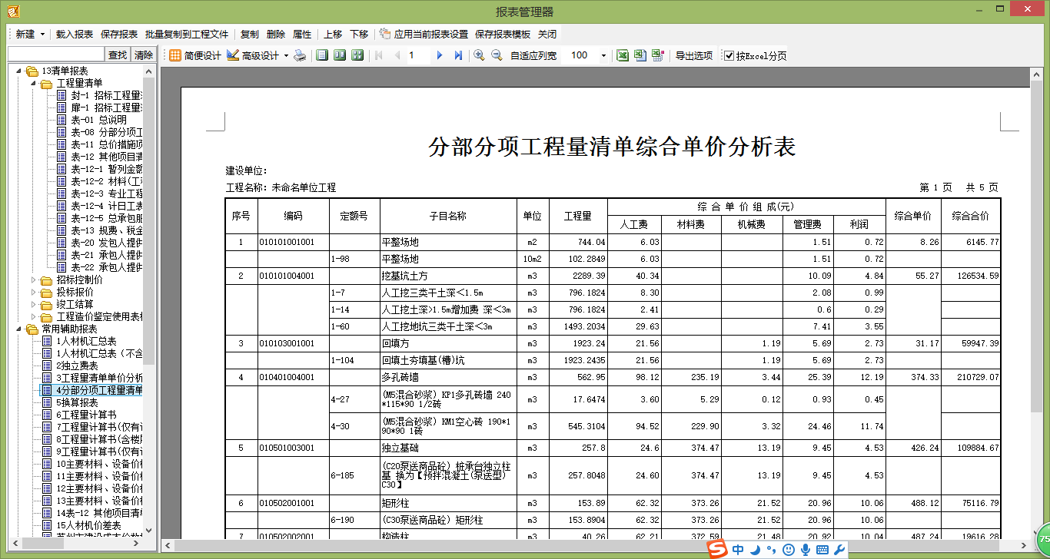This screenshot has height=559, width=1050.
Task: Click the IME moon icon
Action: click(x=756, y=550)
